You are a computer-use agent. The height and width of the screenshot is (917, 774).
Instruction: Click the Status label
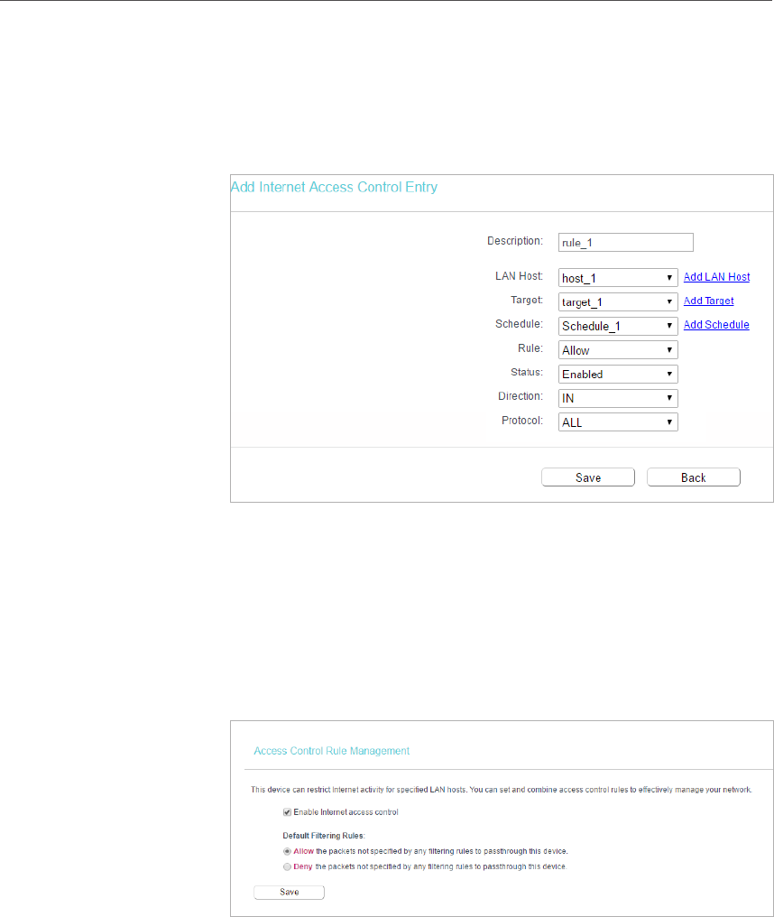527,373
